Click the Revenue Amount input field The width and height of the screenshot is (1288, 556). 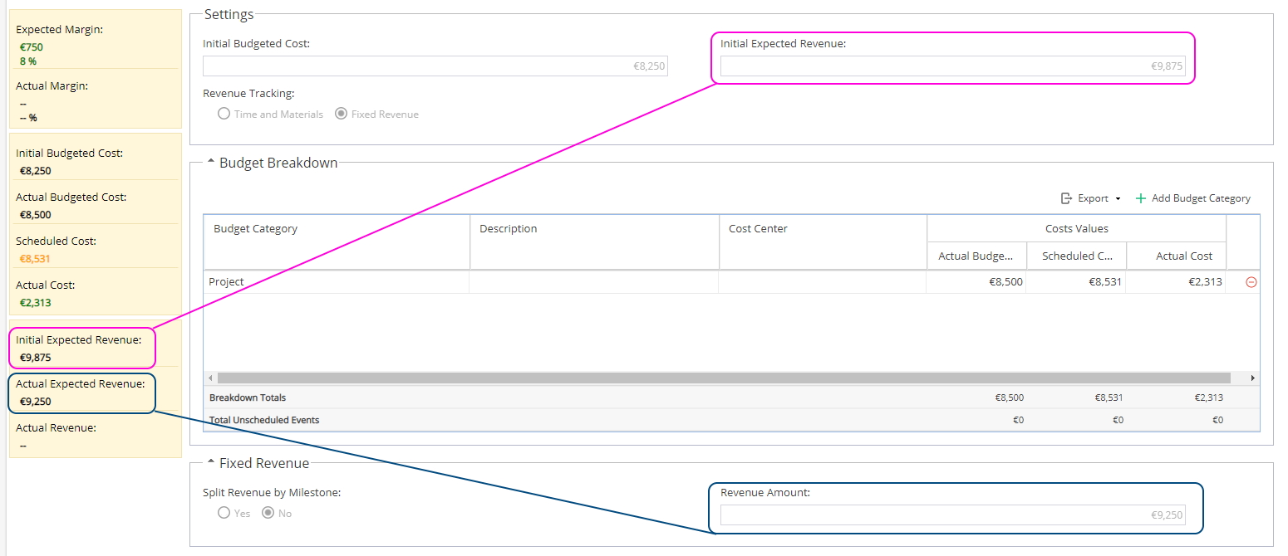(x=952, y=515)
